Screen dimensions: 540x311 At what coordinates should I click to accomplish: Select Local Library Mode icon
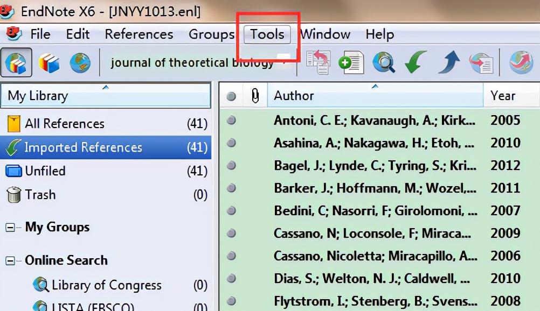pyautogui.click(x=49, y=62)
